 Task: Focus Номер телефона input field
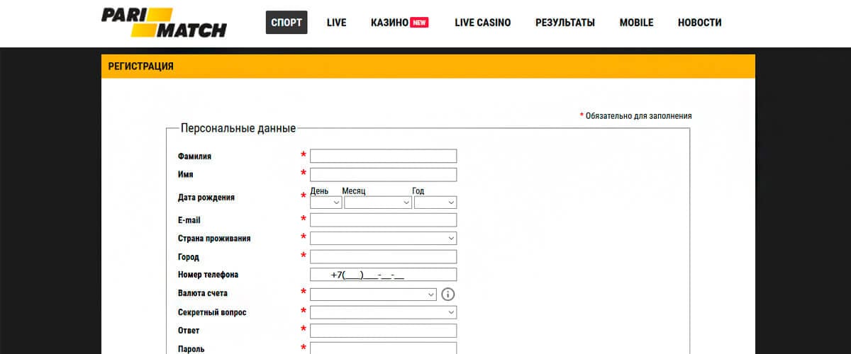(x=384, y=275)
